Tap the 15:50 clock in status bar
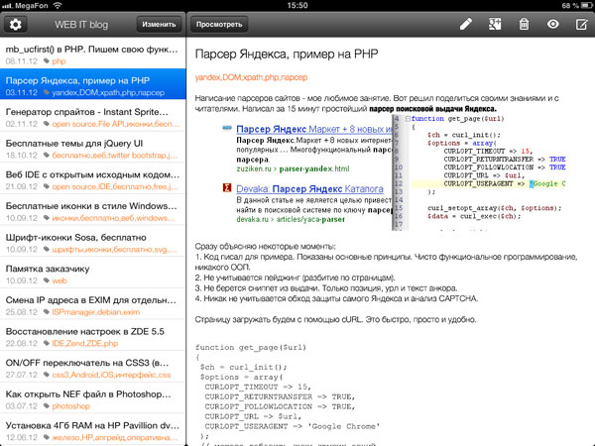The height and width of the screenshot is (446, 595). click(297, 5)
